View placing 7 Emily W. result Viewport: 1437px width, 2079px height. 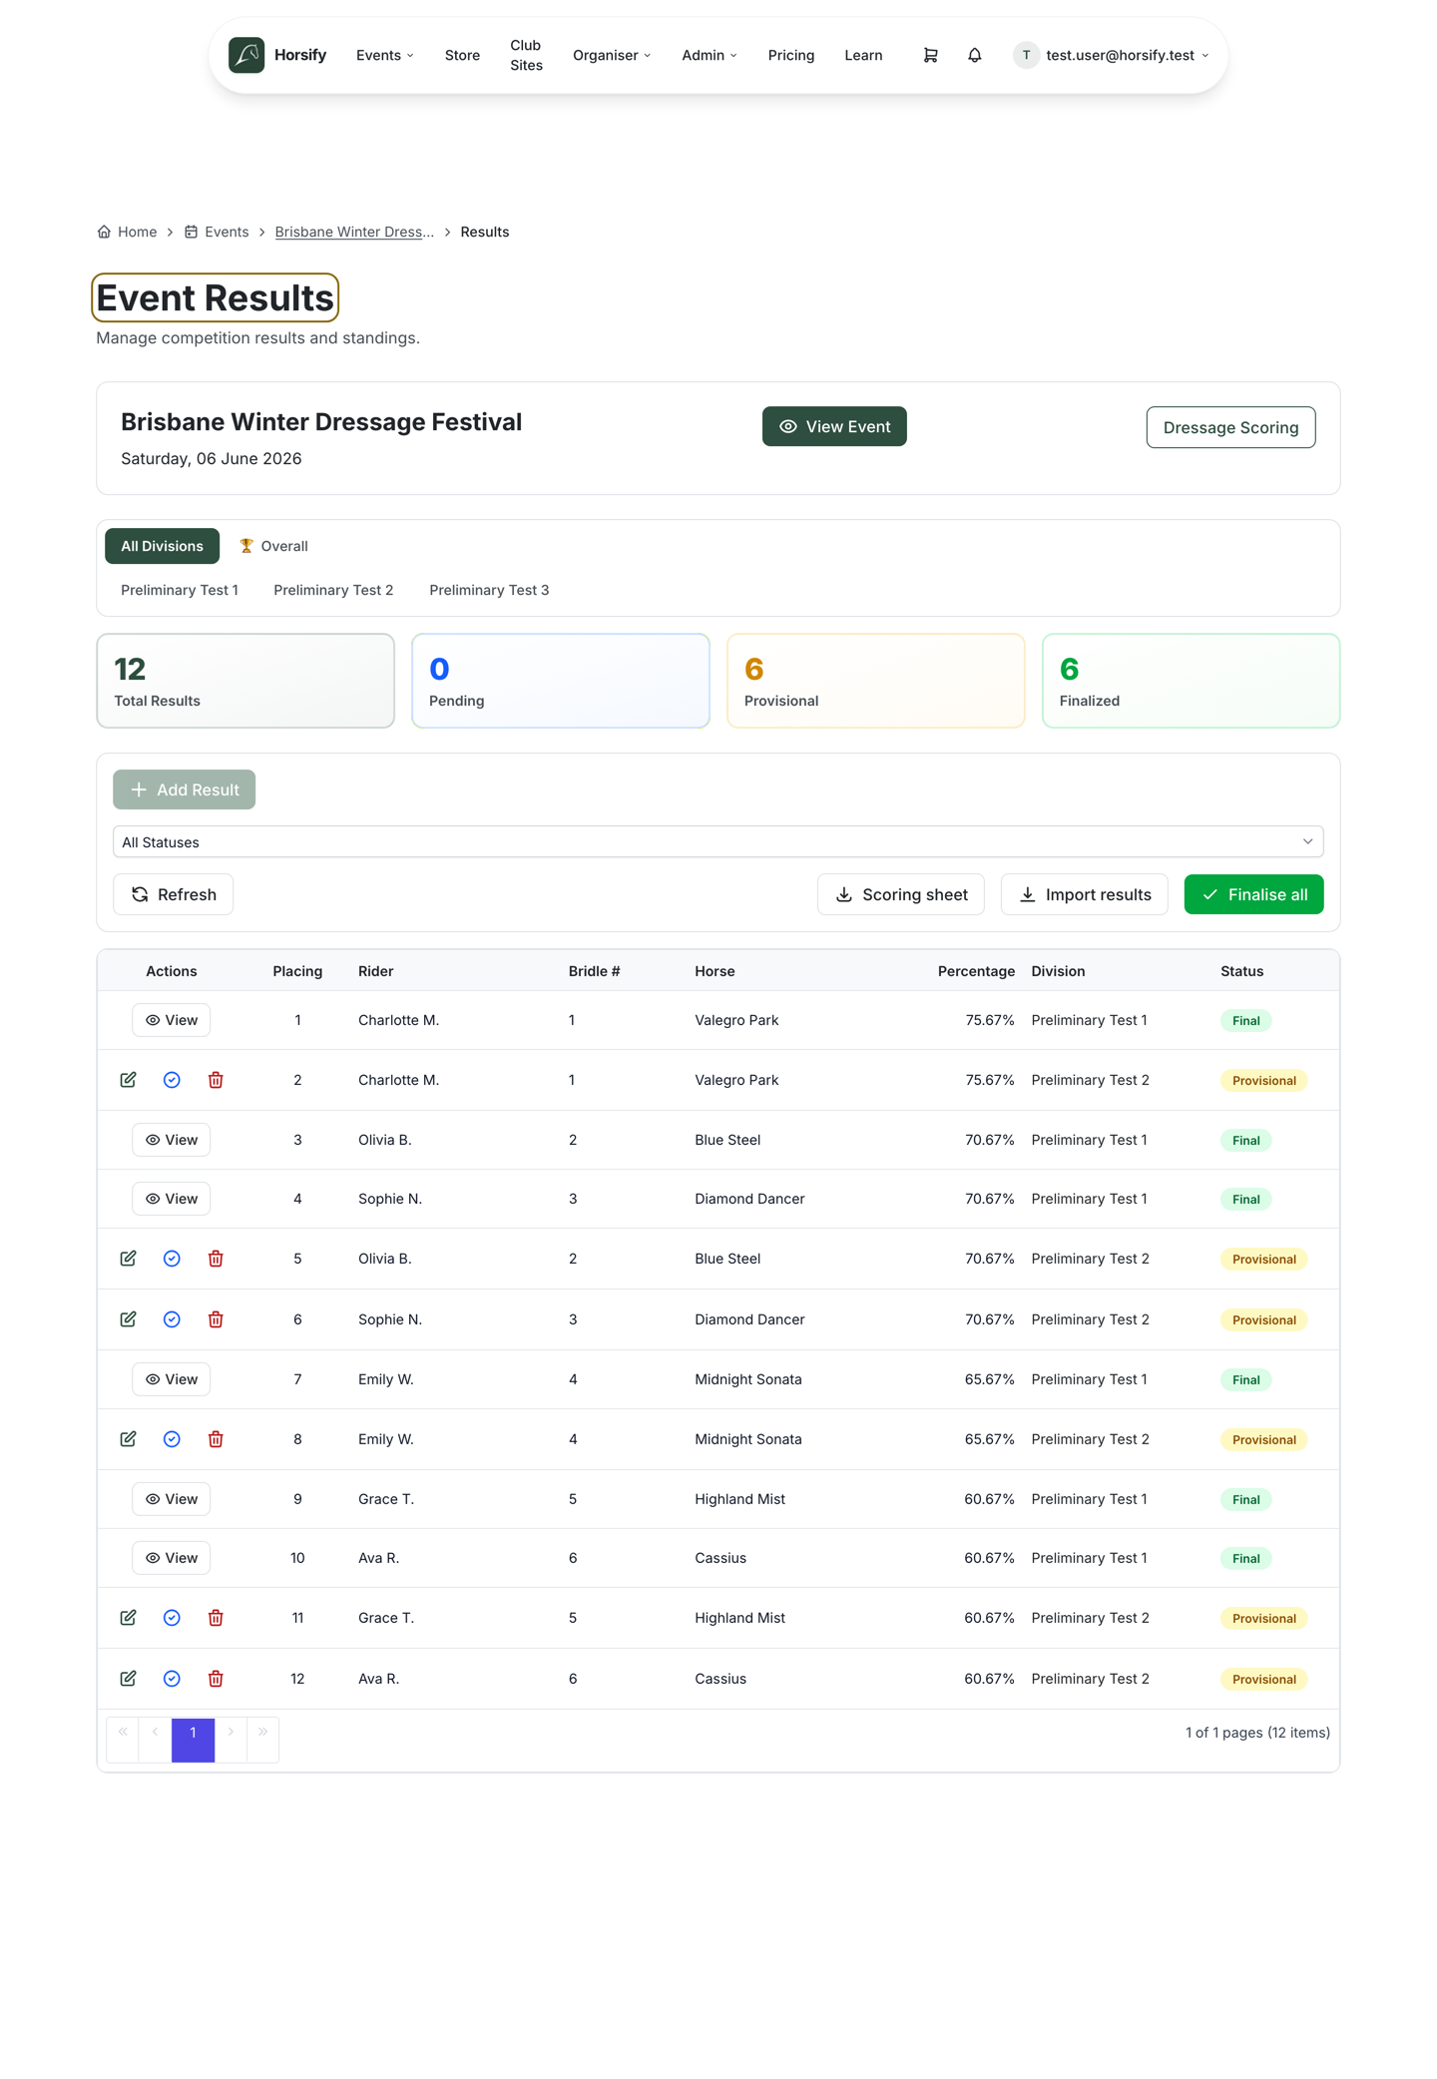(172, 1379)
